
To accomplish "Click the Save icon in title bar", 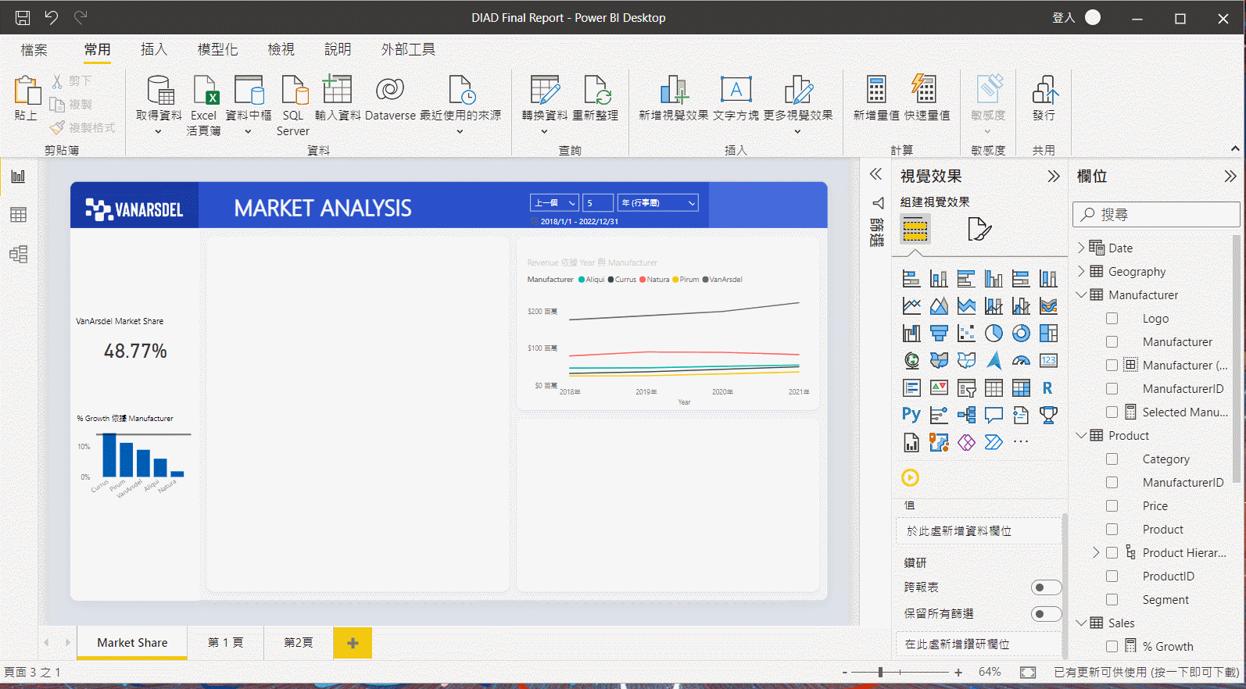I will click(x=23, y=17).
